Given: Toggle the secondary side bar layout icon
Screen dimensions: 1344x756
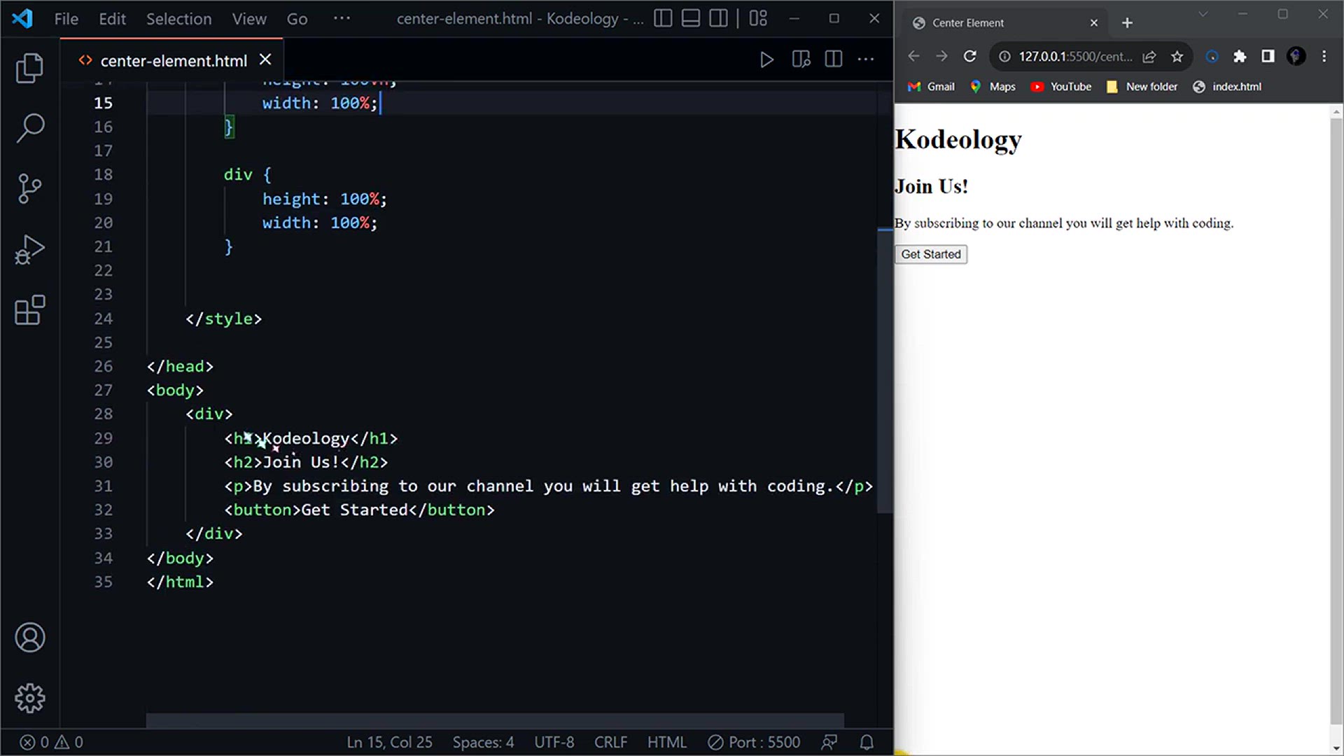Looking at the screenshot, I should (x=719, y=18).
